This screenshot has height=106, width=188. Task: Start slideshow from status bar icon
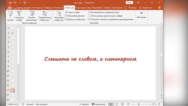(128, 104)
